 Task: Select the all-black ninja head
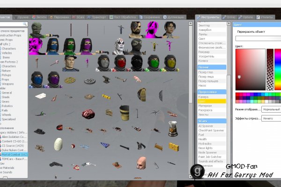click(x=137, y=63)
